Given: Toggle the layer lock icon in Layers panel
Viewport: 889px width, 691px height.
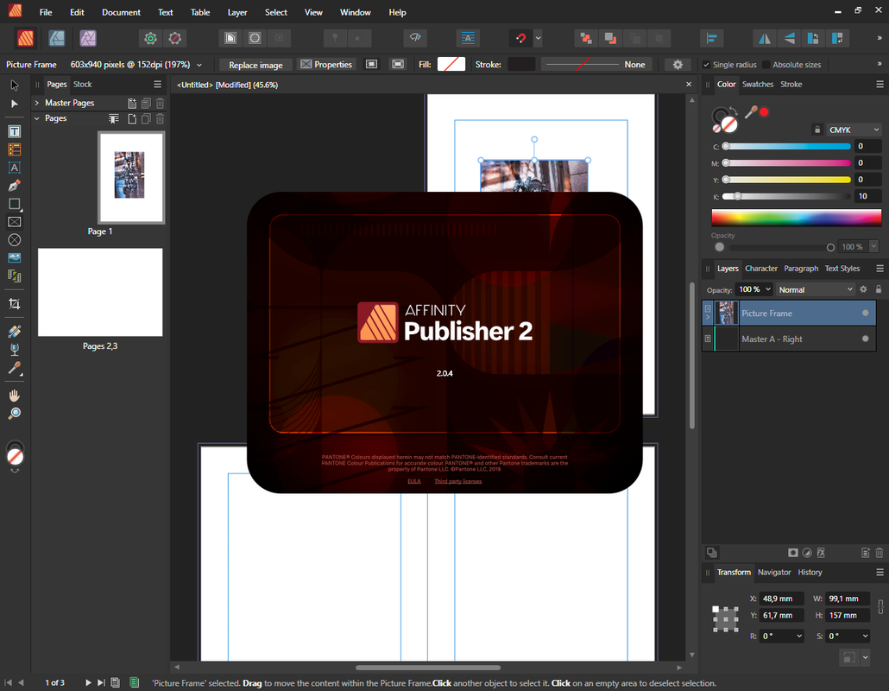Looking at the screenshot, I should coord(879,289).
